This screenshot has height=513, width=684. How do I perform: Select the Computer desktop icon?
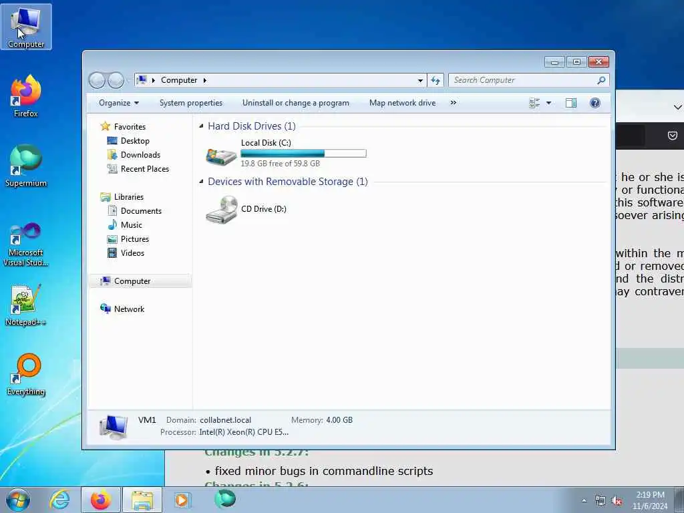pyautogui.click(x=26, y=27)
